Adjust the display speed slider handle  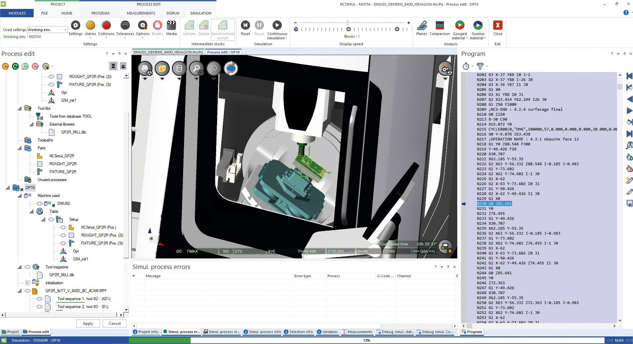348,22
